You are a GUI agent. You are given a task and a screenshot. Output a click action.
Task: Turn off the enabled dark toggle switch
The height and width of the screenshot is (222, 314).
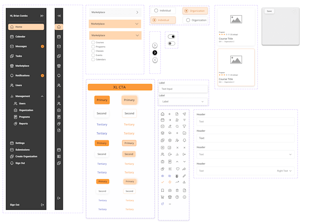(172, 36)
